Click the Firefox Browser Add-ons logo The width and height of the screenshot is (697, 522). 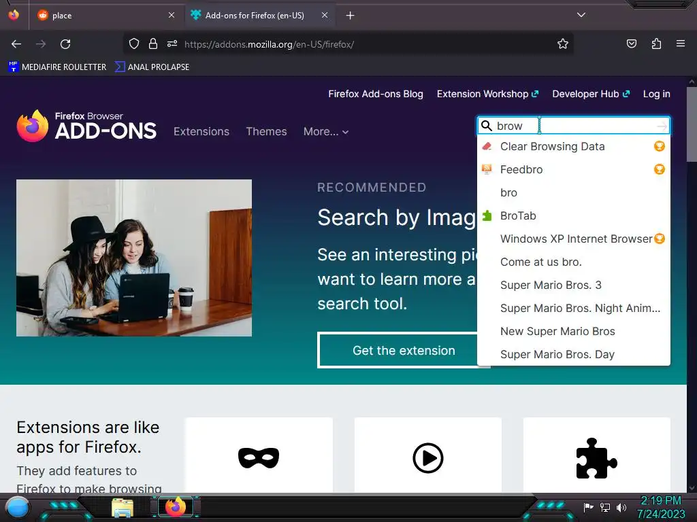(x=86, y=126)
